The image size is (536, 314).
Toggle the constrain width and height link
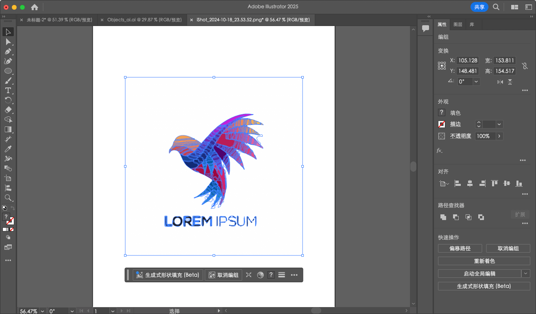click(x=525, y=65)
